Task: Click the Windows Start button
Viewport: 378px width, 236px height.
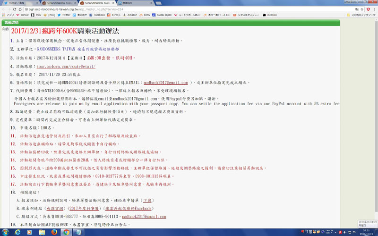Action: pyautogui.click(x=5, y=232)
